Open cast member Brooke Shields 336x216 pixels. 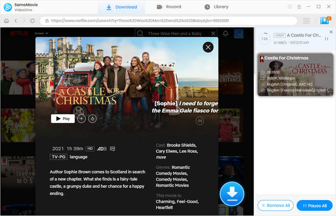181,145
